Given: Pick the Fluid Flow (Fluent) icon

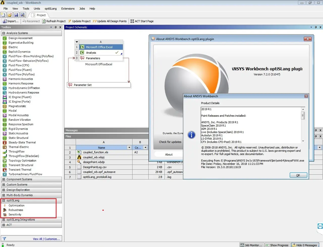Looking at the screenshot, I should (5, 70).
